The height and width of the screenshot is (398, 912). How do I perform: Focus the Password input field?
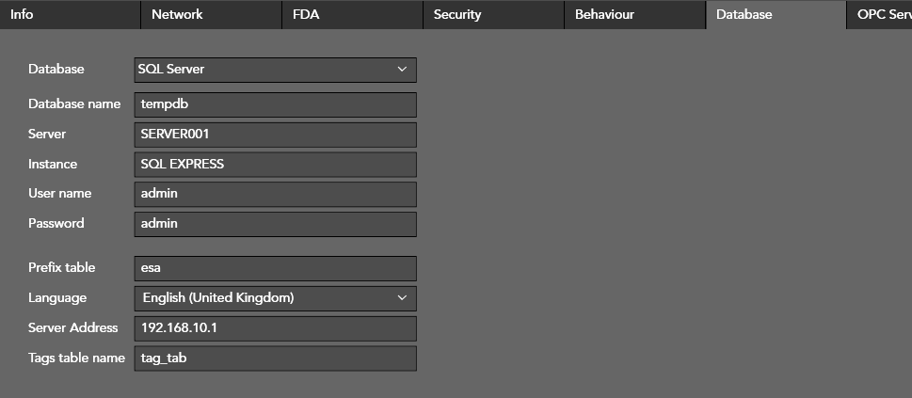pyautogui.click(x=275, y=224)
